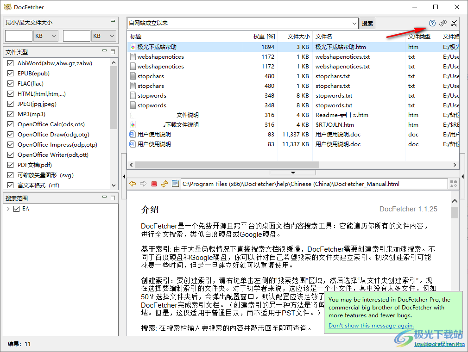Uncheck the PDF文档(pdf) file type
Viewport: 468px width, 352px height.
[x=11, y=165]
